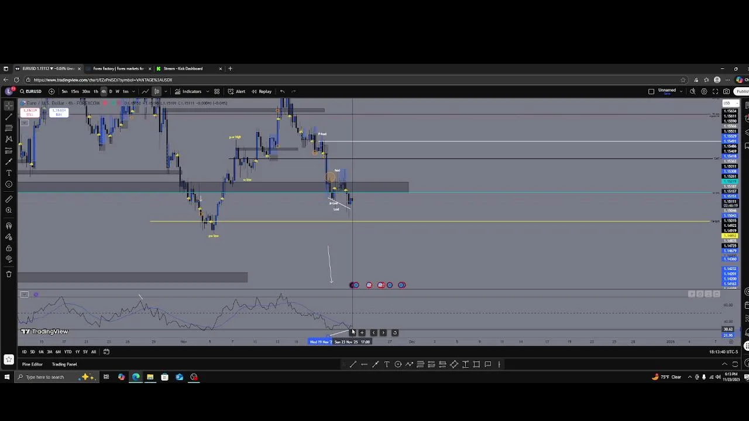749x421 pixels.
Task: Open the trash remove-objects tool
Action: [x=9, y=274]
